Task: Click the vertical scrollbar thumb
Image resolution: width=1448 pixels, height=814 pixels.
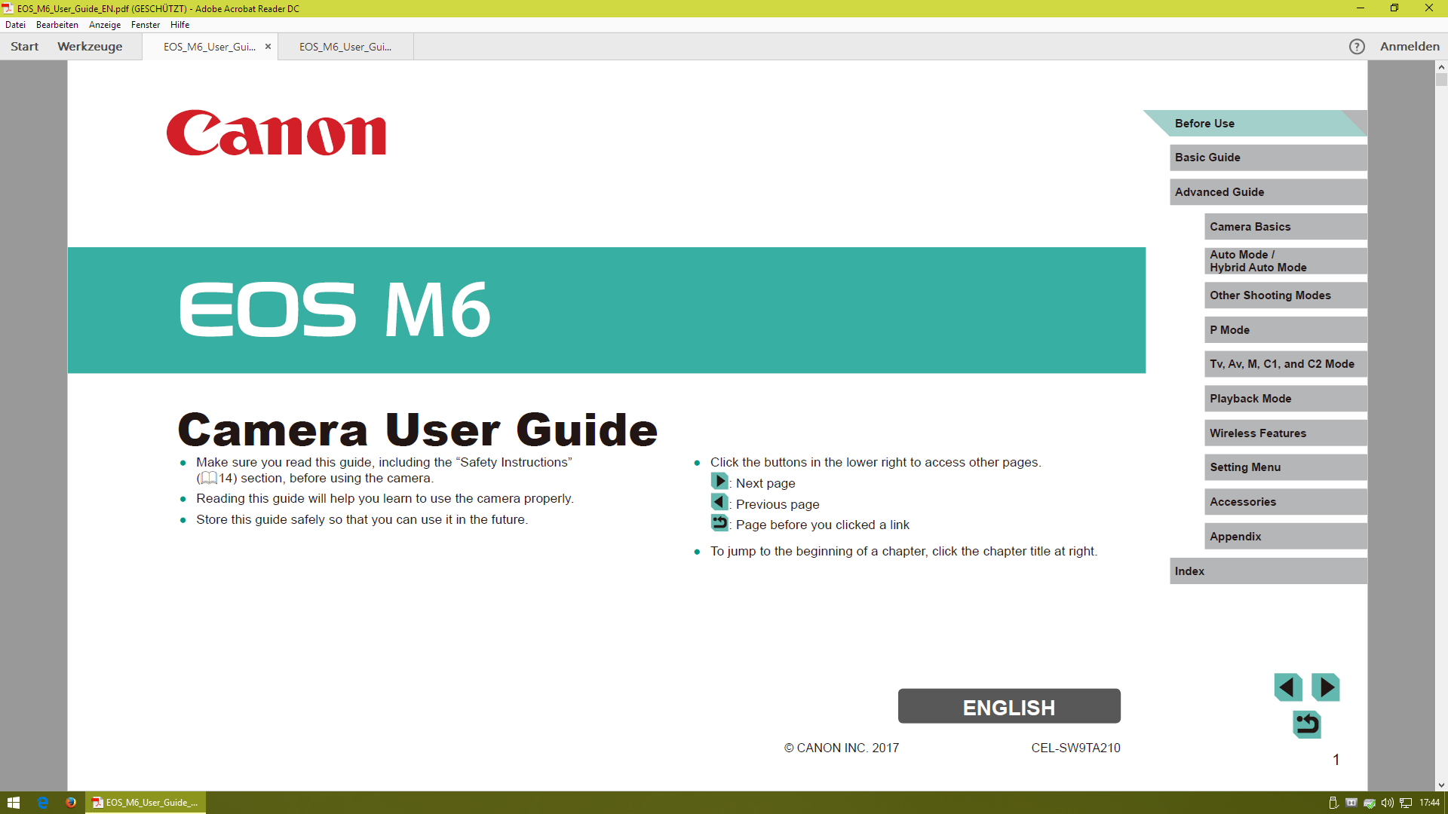Action: tap(1441, 80)
